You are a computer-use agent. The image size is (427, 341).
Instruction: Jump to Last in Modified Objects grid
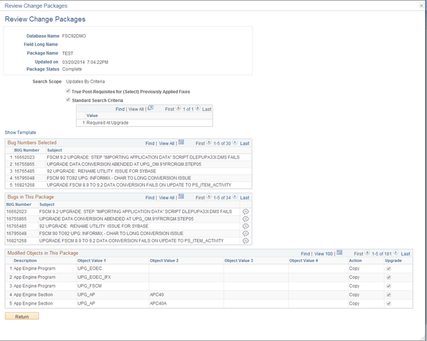[406, 254]
